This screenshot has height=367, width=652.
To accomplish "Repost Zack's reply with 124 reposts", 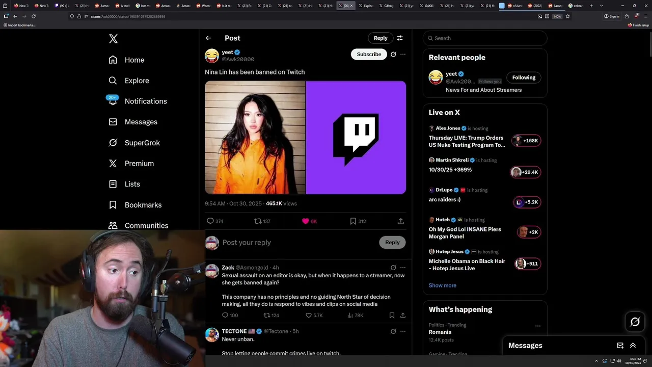I will [x=271, y=316].
